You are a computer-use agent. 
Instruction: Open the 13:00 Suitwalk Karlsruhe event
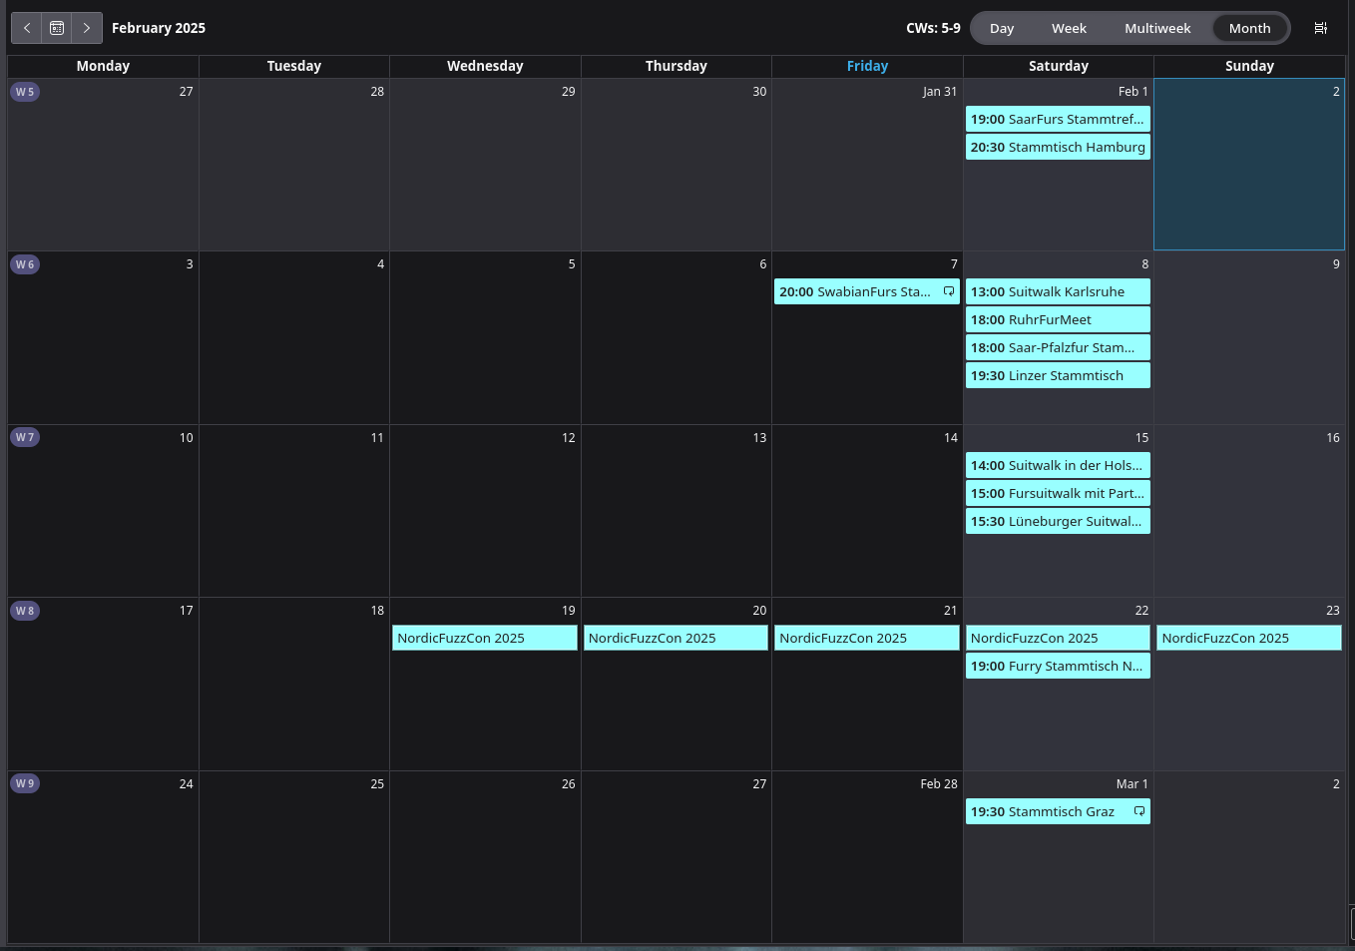coord(1058,291)
